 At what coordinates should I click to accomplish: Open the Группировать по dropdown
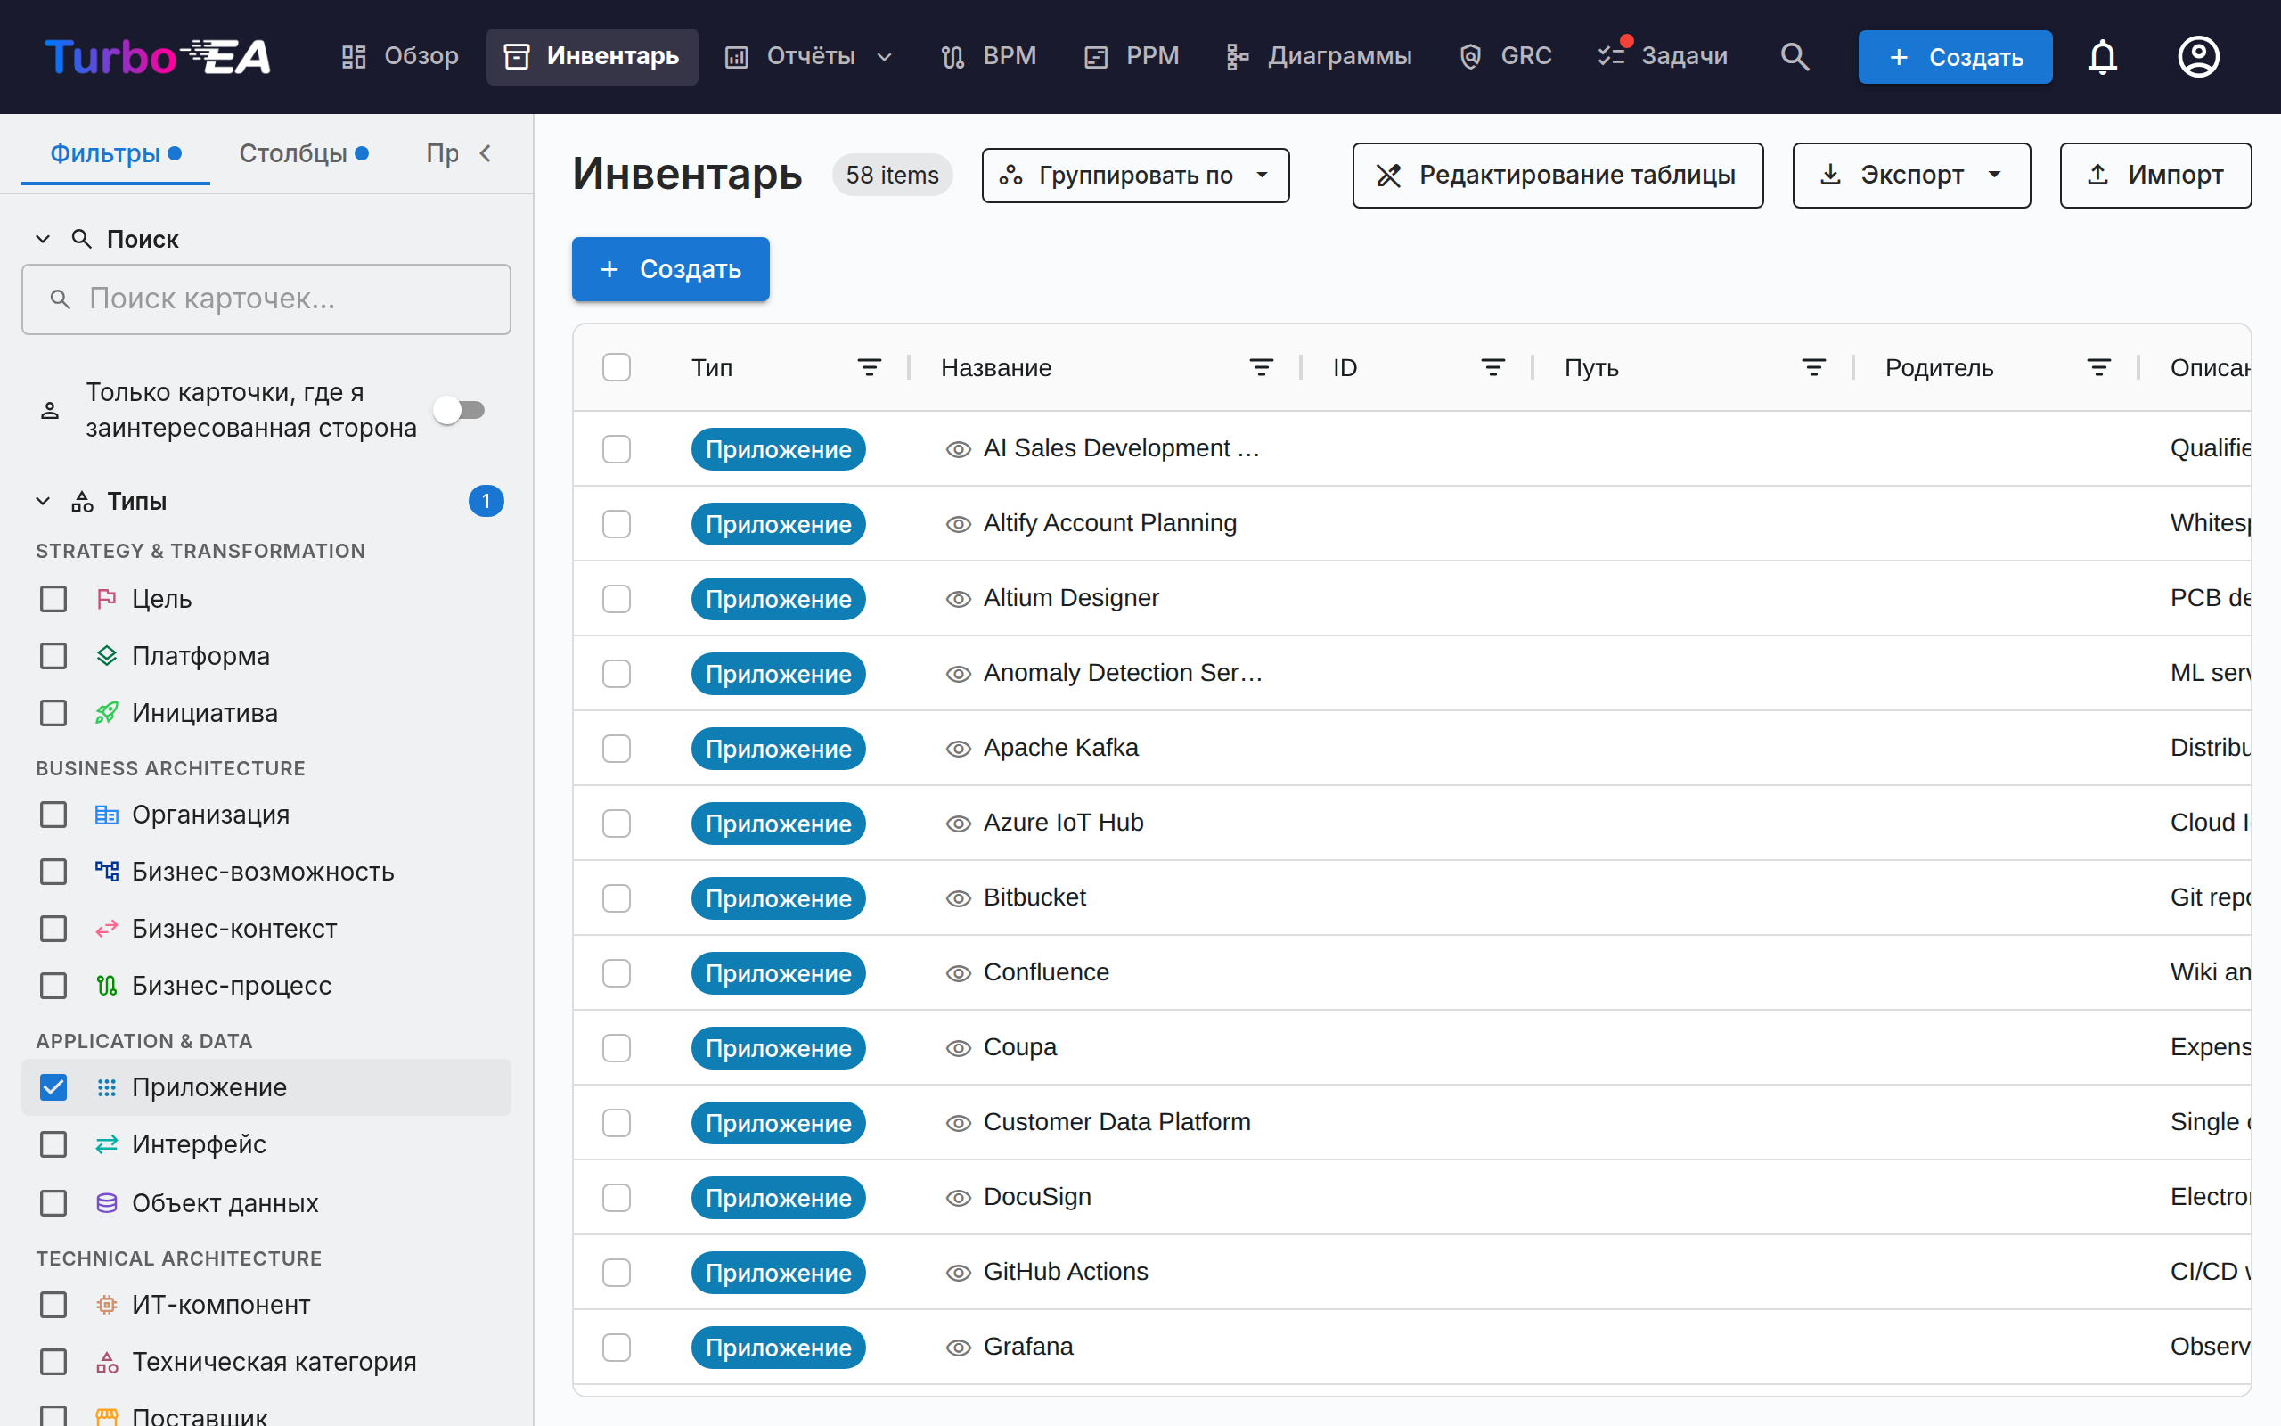tap(1135, 176)
